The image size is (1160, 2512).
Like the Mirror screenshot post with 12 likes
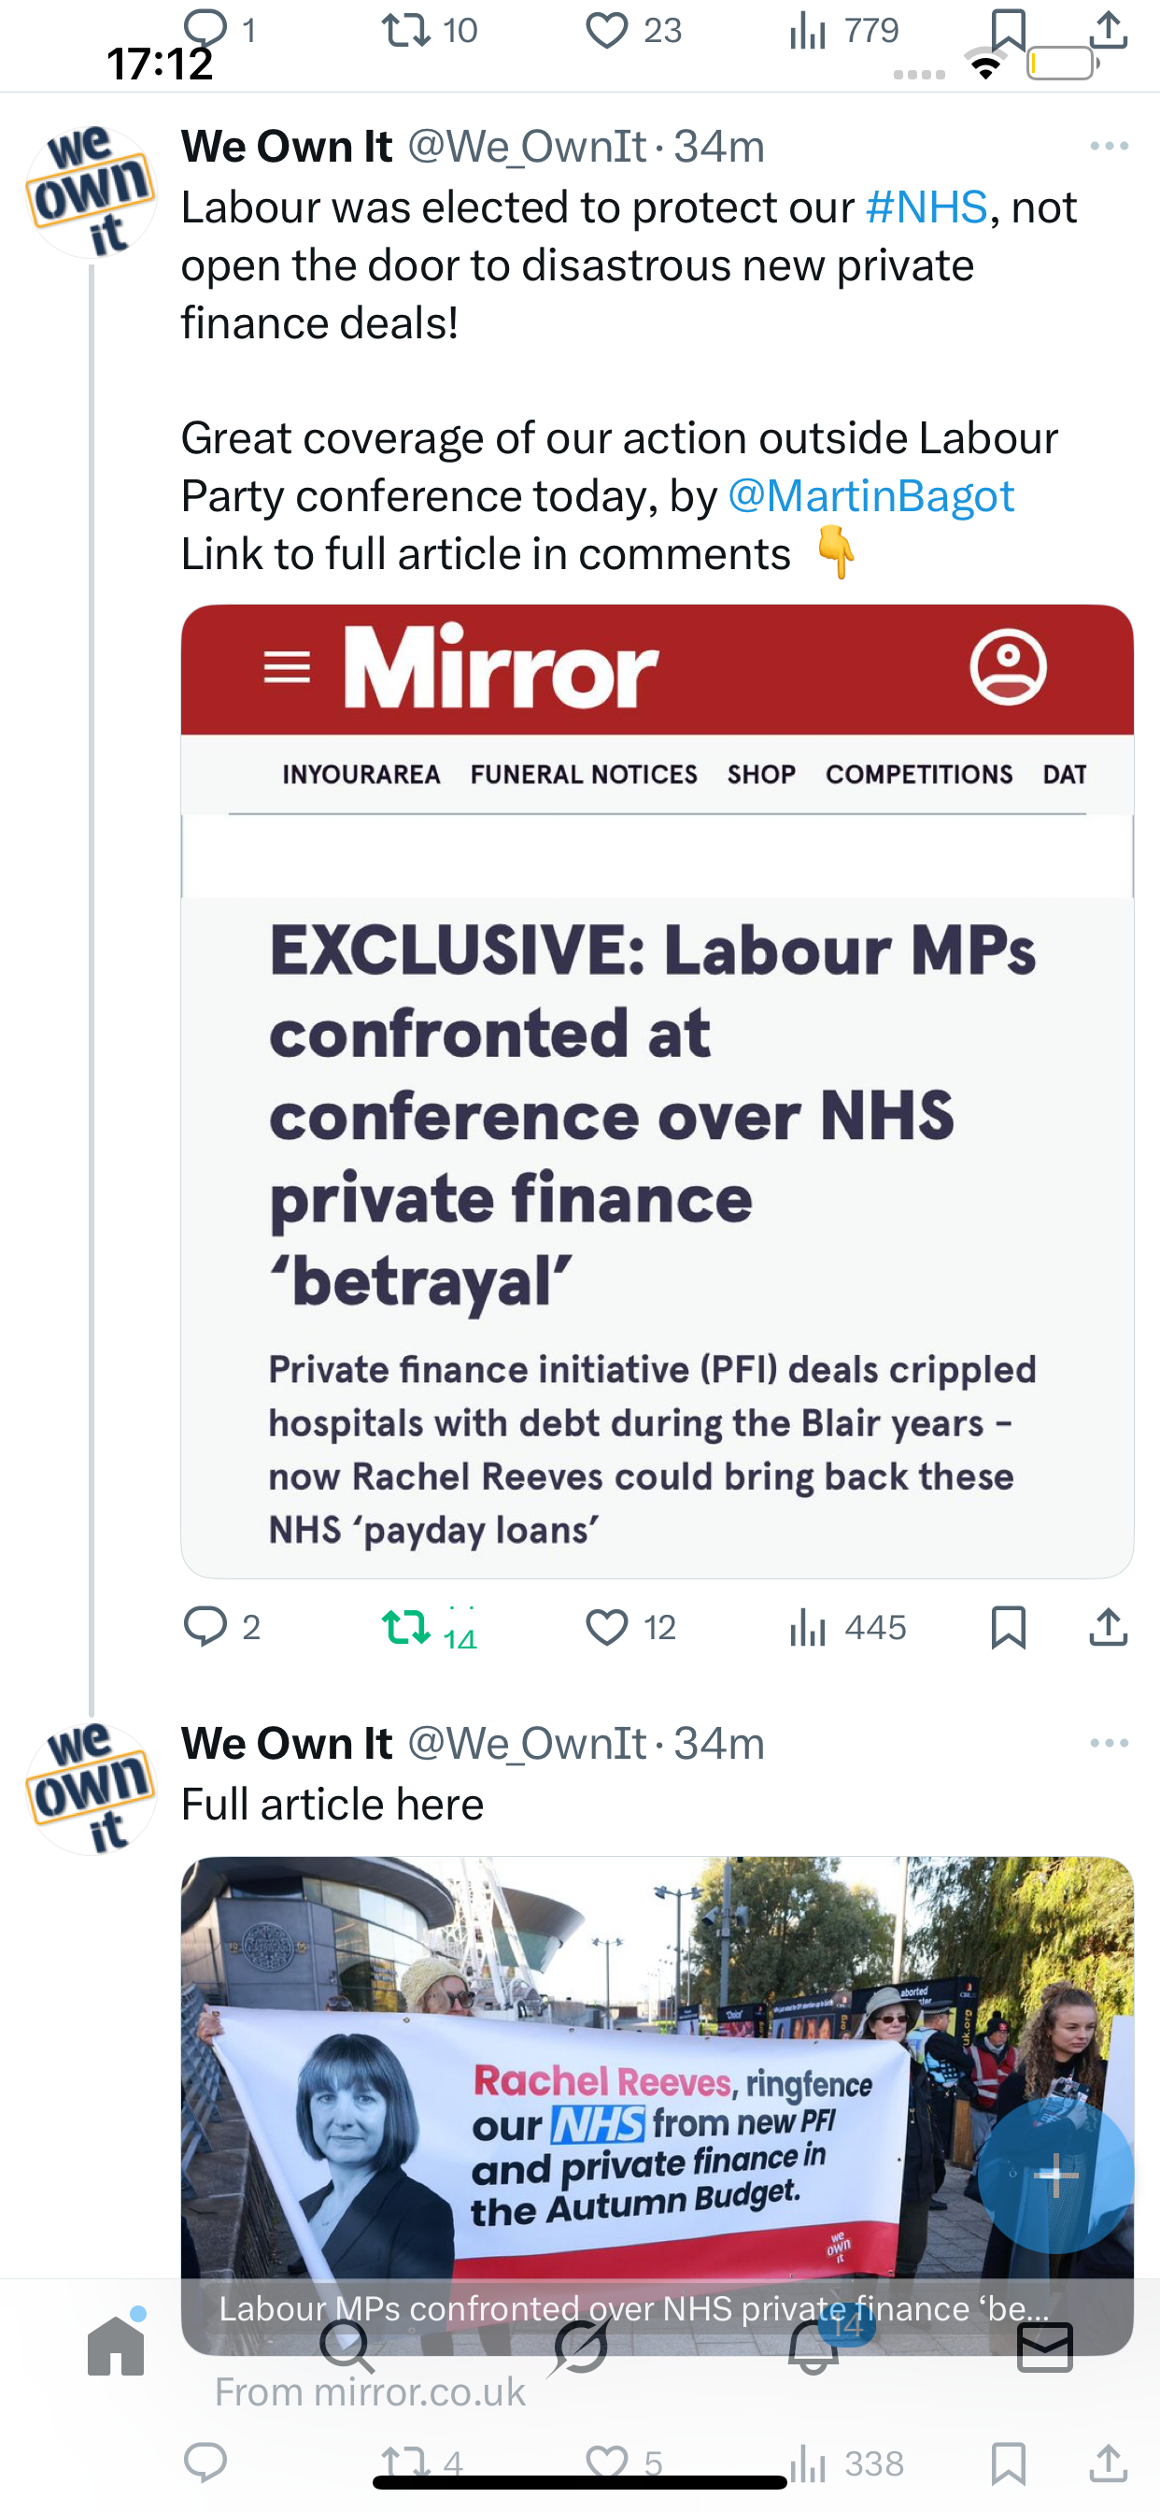coord(606,1628)
